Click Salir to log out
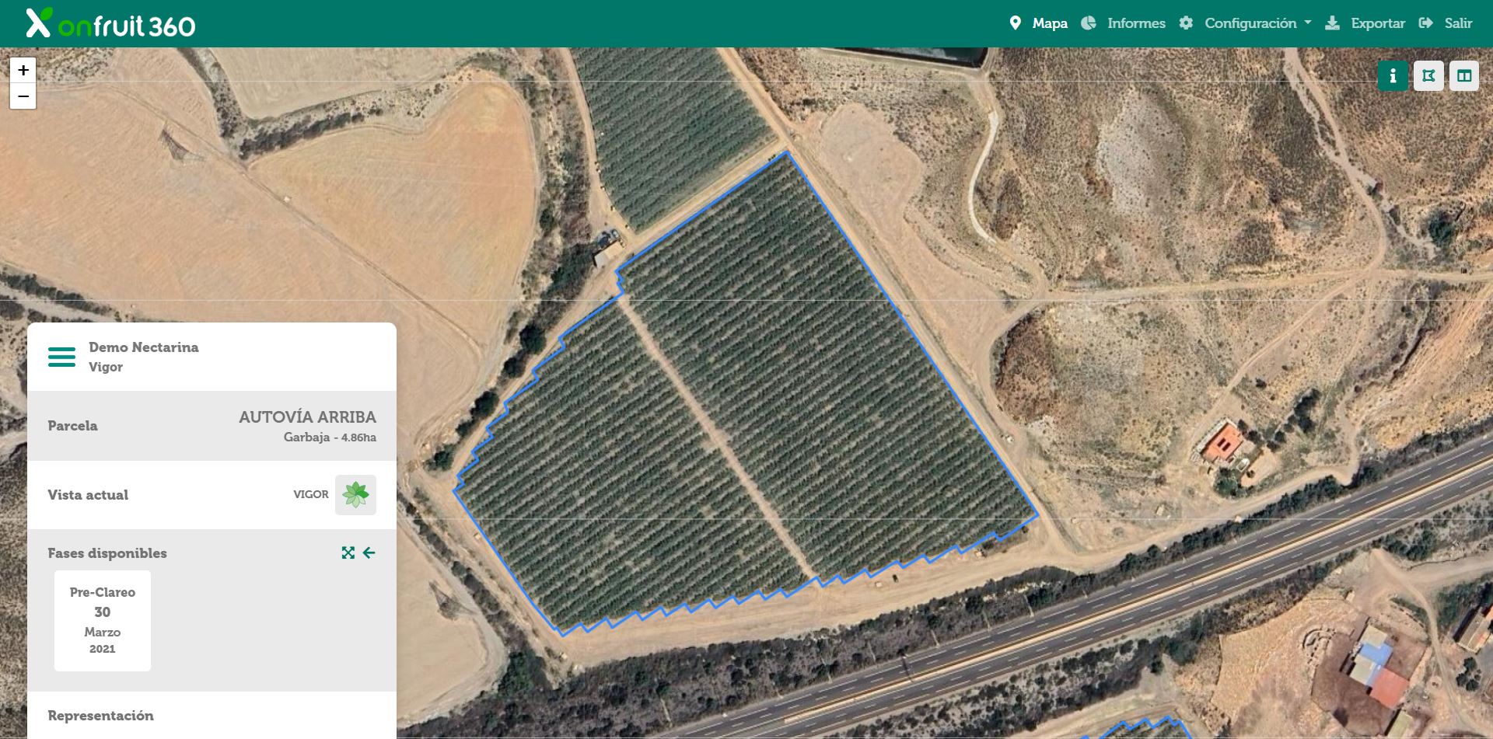Viewport: 1493px width, 739px height. (1460, 23)
